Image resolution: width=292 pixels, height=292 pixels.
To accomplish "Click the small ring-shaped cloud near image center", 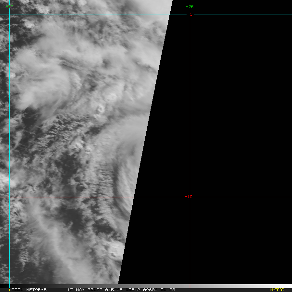I will coord(99,109).
